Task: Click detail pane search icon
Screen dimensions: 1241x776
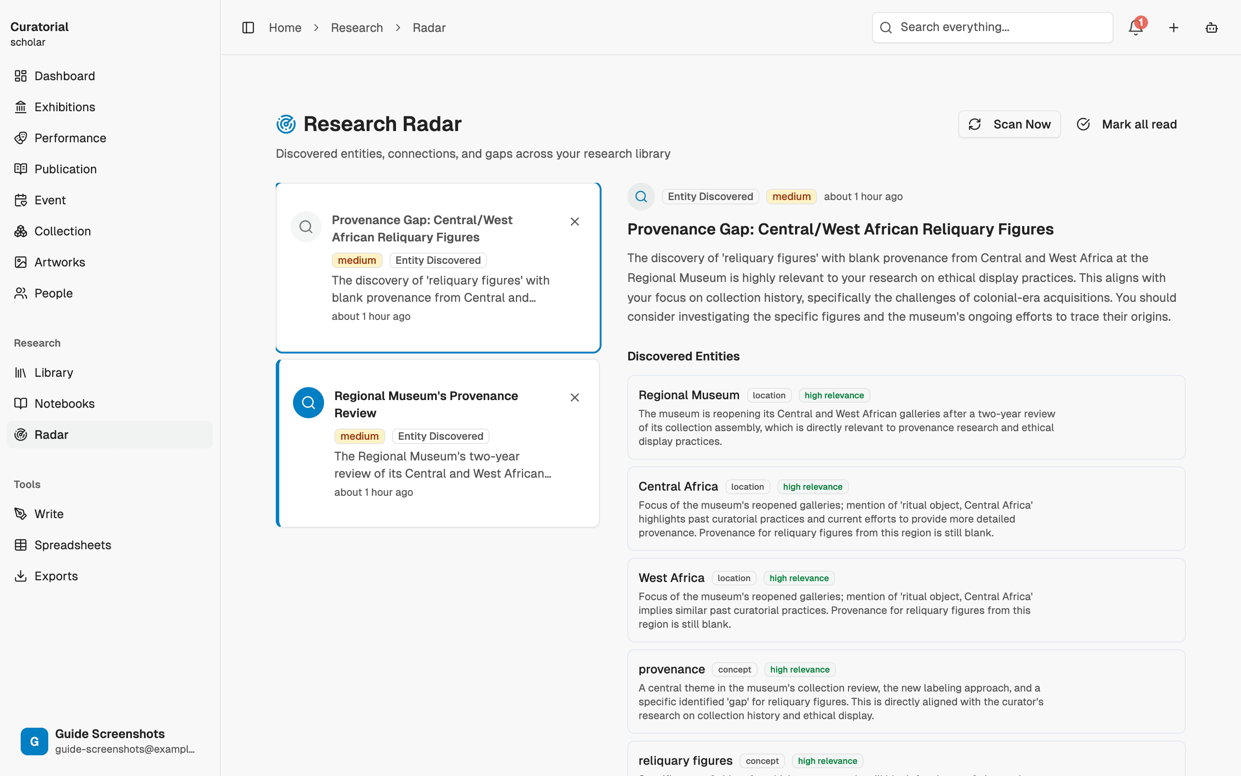Action: pos(641,197)
